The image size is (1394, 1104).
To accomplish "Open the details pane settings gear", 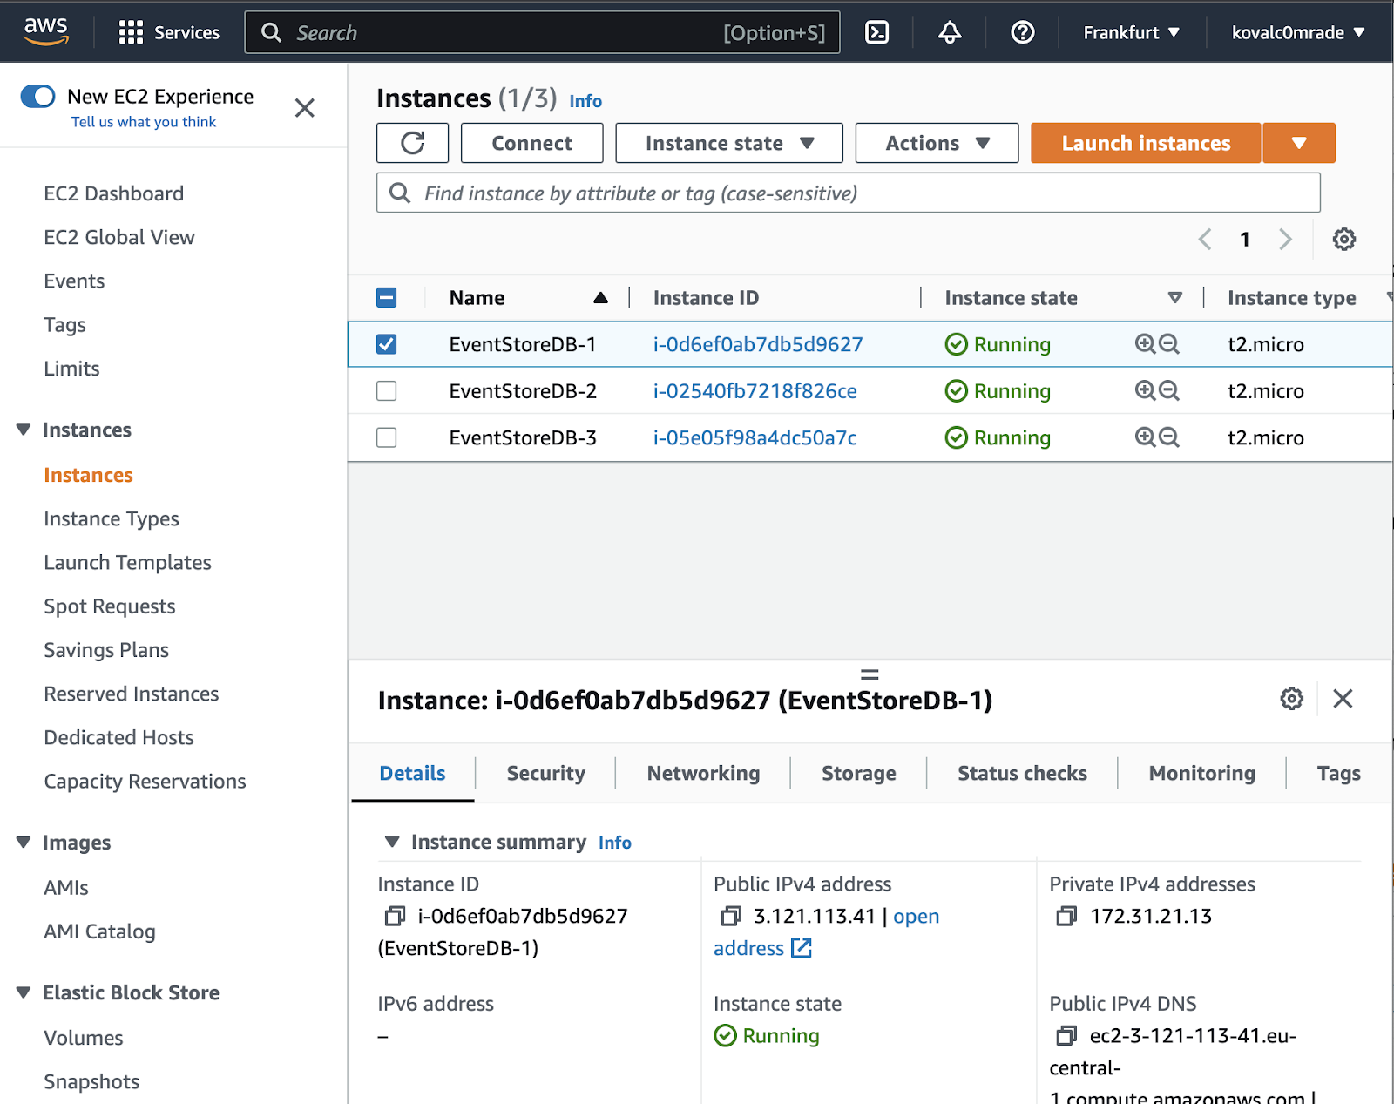I will click(x=1291, y=698).
